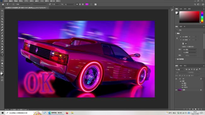Viewport: 205px width, 115px height.
Task: Toggle visibility of OK layer effects group
Action: (x=180, y=81)
